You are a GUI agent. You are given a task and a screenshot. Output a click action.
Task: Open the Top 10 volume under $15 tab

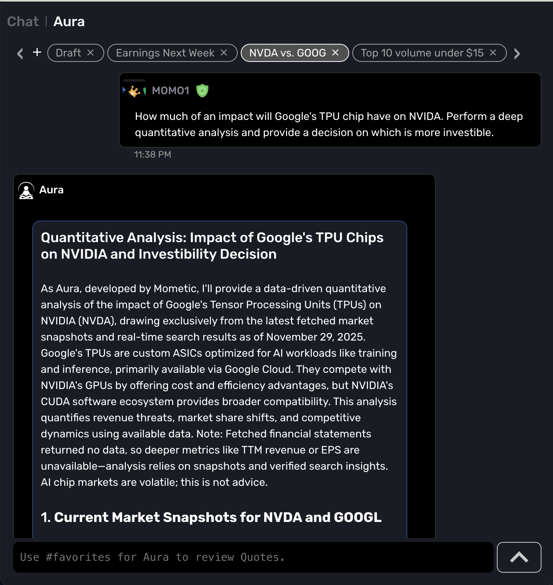pos(422,53)
